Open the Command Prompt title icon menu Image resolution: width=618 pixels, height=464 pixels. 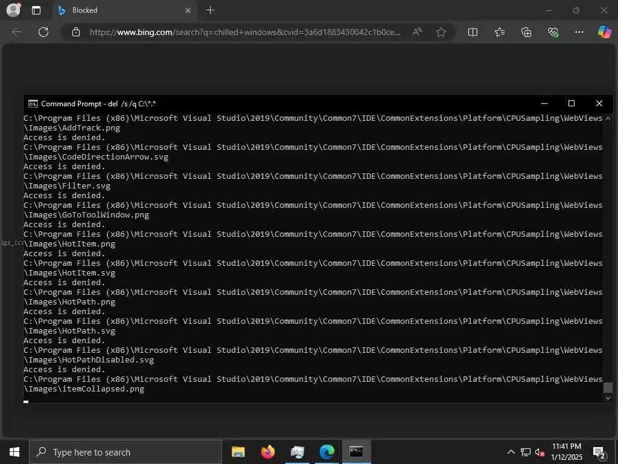click(33, 104)
